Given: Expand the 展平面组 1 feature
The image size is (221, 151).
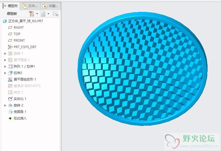Looking at the screenshot, I should [x=5, y=60].
